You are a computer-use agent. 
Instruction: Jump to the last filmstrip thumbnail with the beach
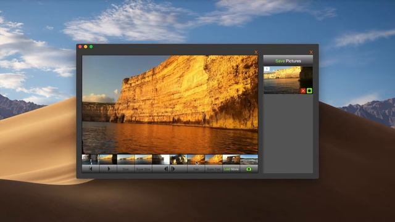point(249,160)
